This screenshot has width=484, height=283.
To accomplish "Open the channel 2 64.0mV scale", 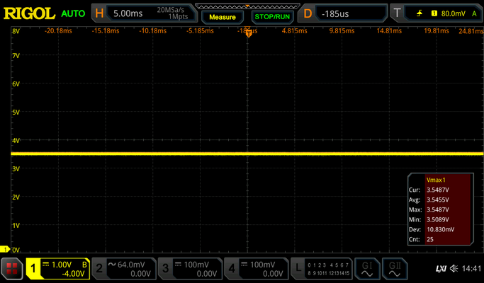I will [x=131, y=265].
